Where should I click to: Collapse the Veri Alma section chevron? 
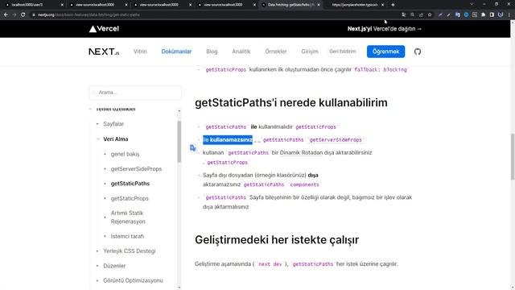[98, 139]
